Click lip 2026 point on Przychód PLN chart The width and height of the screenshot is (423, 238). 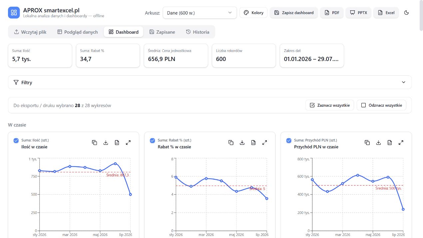click(x=403, y=209)
